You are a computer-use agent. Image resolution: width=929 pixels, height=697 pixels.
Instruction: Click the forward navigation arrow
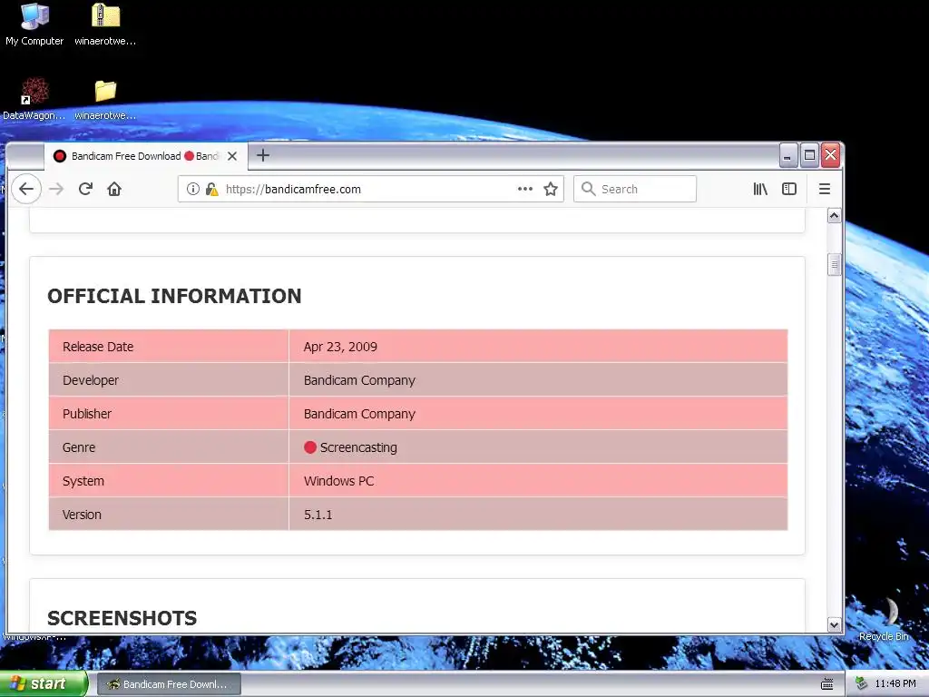click(x=56, y=189)
